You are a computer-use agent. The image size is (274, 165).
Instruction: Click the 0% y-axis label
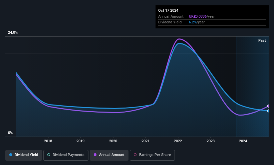pyautogui.click(x=10, y=133)
